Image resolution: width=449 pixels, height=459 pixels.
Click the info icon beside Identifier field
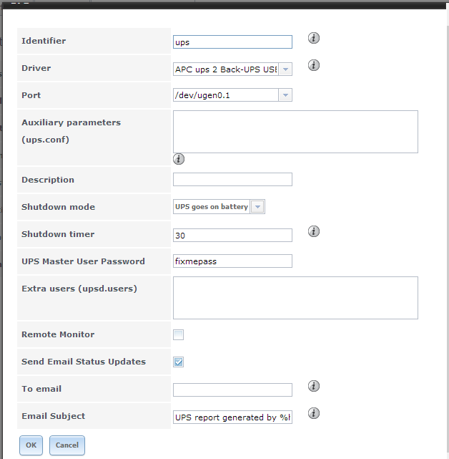pyautogui.click(x=313, y=38)
